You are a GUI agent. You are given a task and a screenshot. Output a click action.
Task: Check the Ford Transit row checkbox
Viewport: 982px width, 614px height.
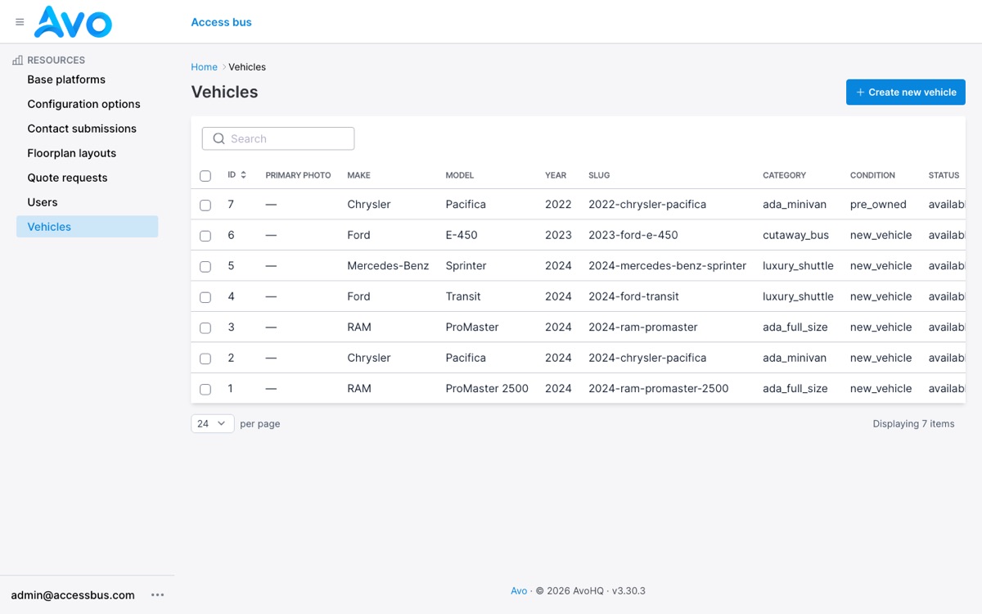[205, 297]
